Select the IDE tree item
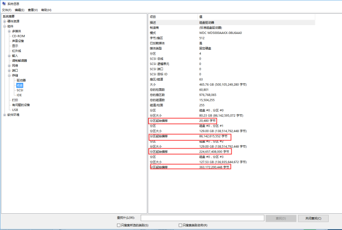Image resolution: width=342 pixels, height=230 pixels. (19, 95)
